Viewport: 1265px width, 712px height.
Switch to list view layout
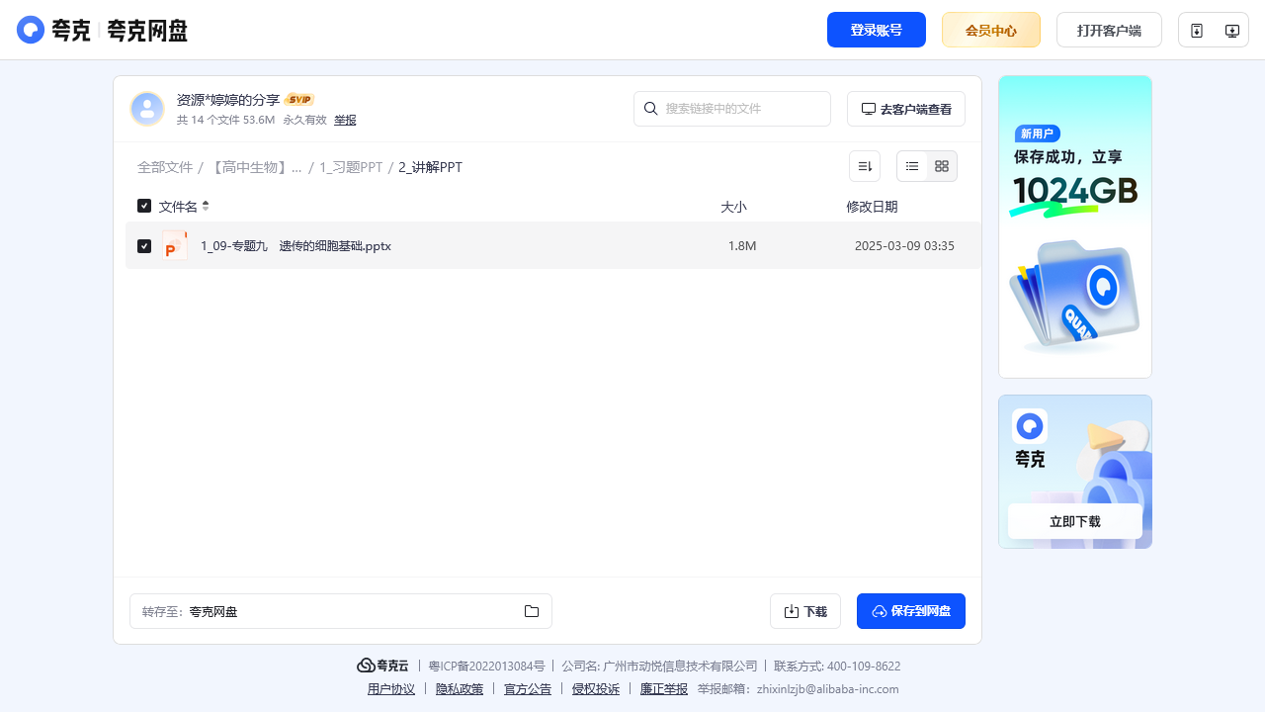click(912, 166)
